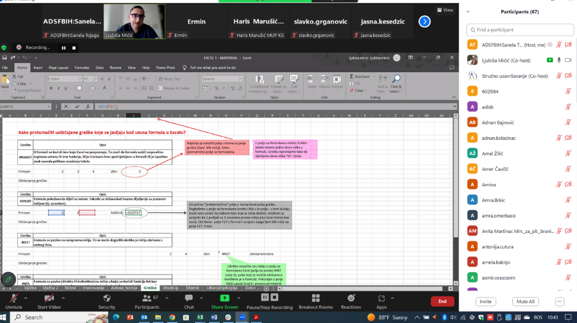Click Invite button
This screenshot has height=323, width=577.
[485, 301]
